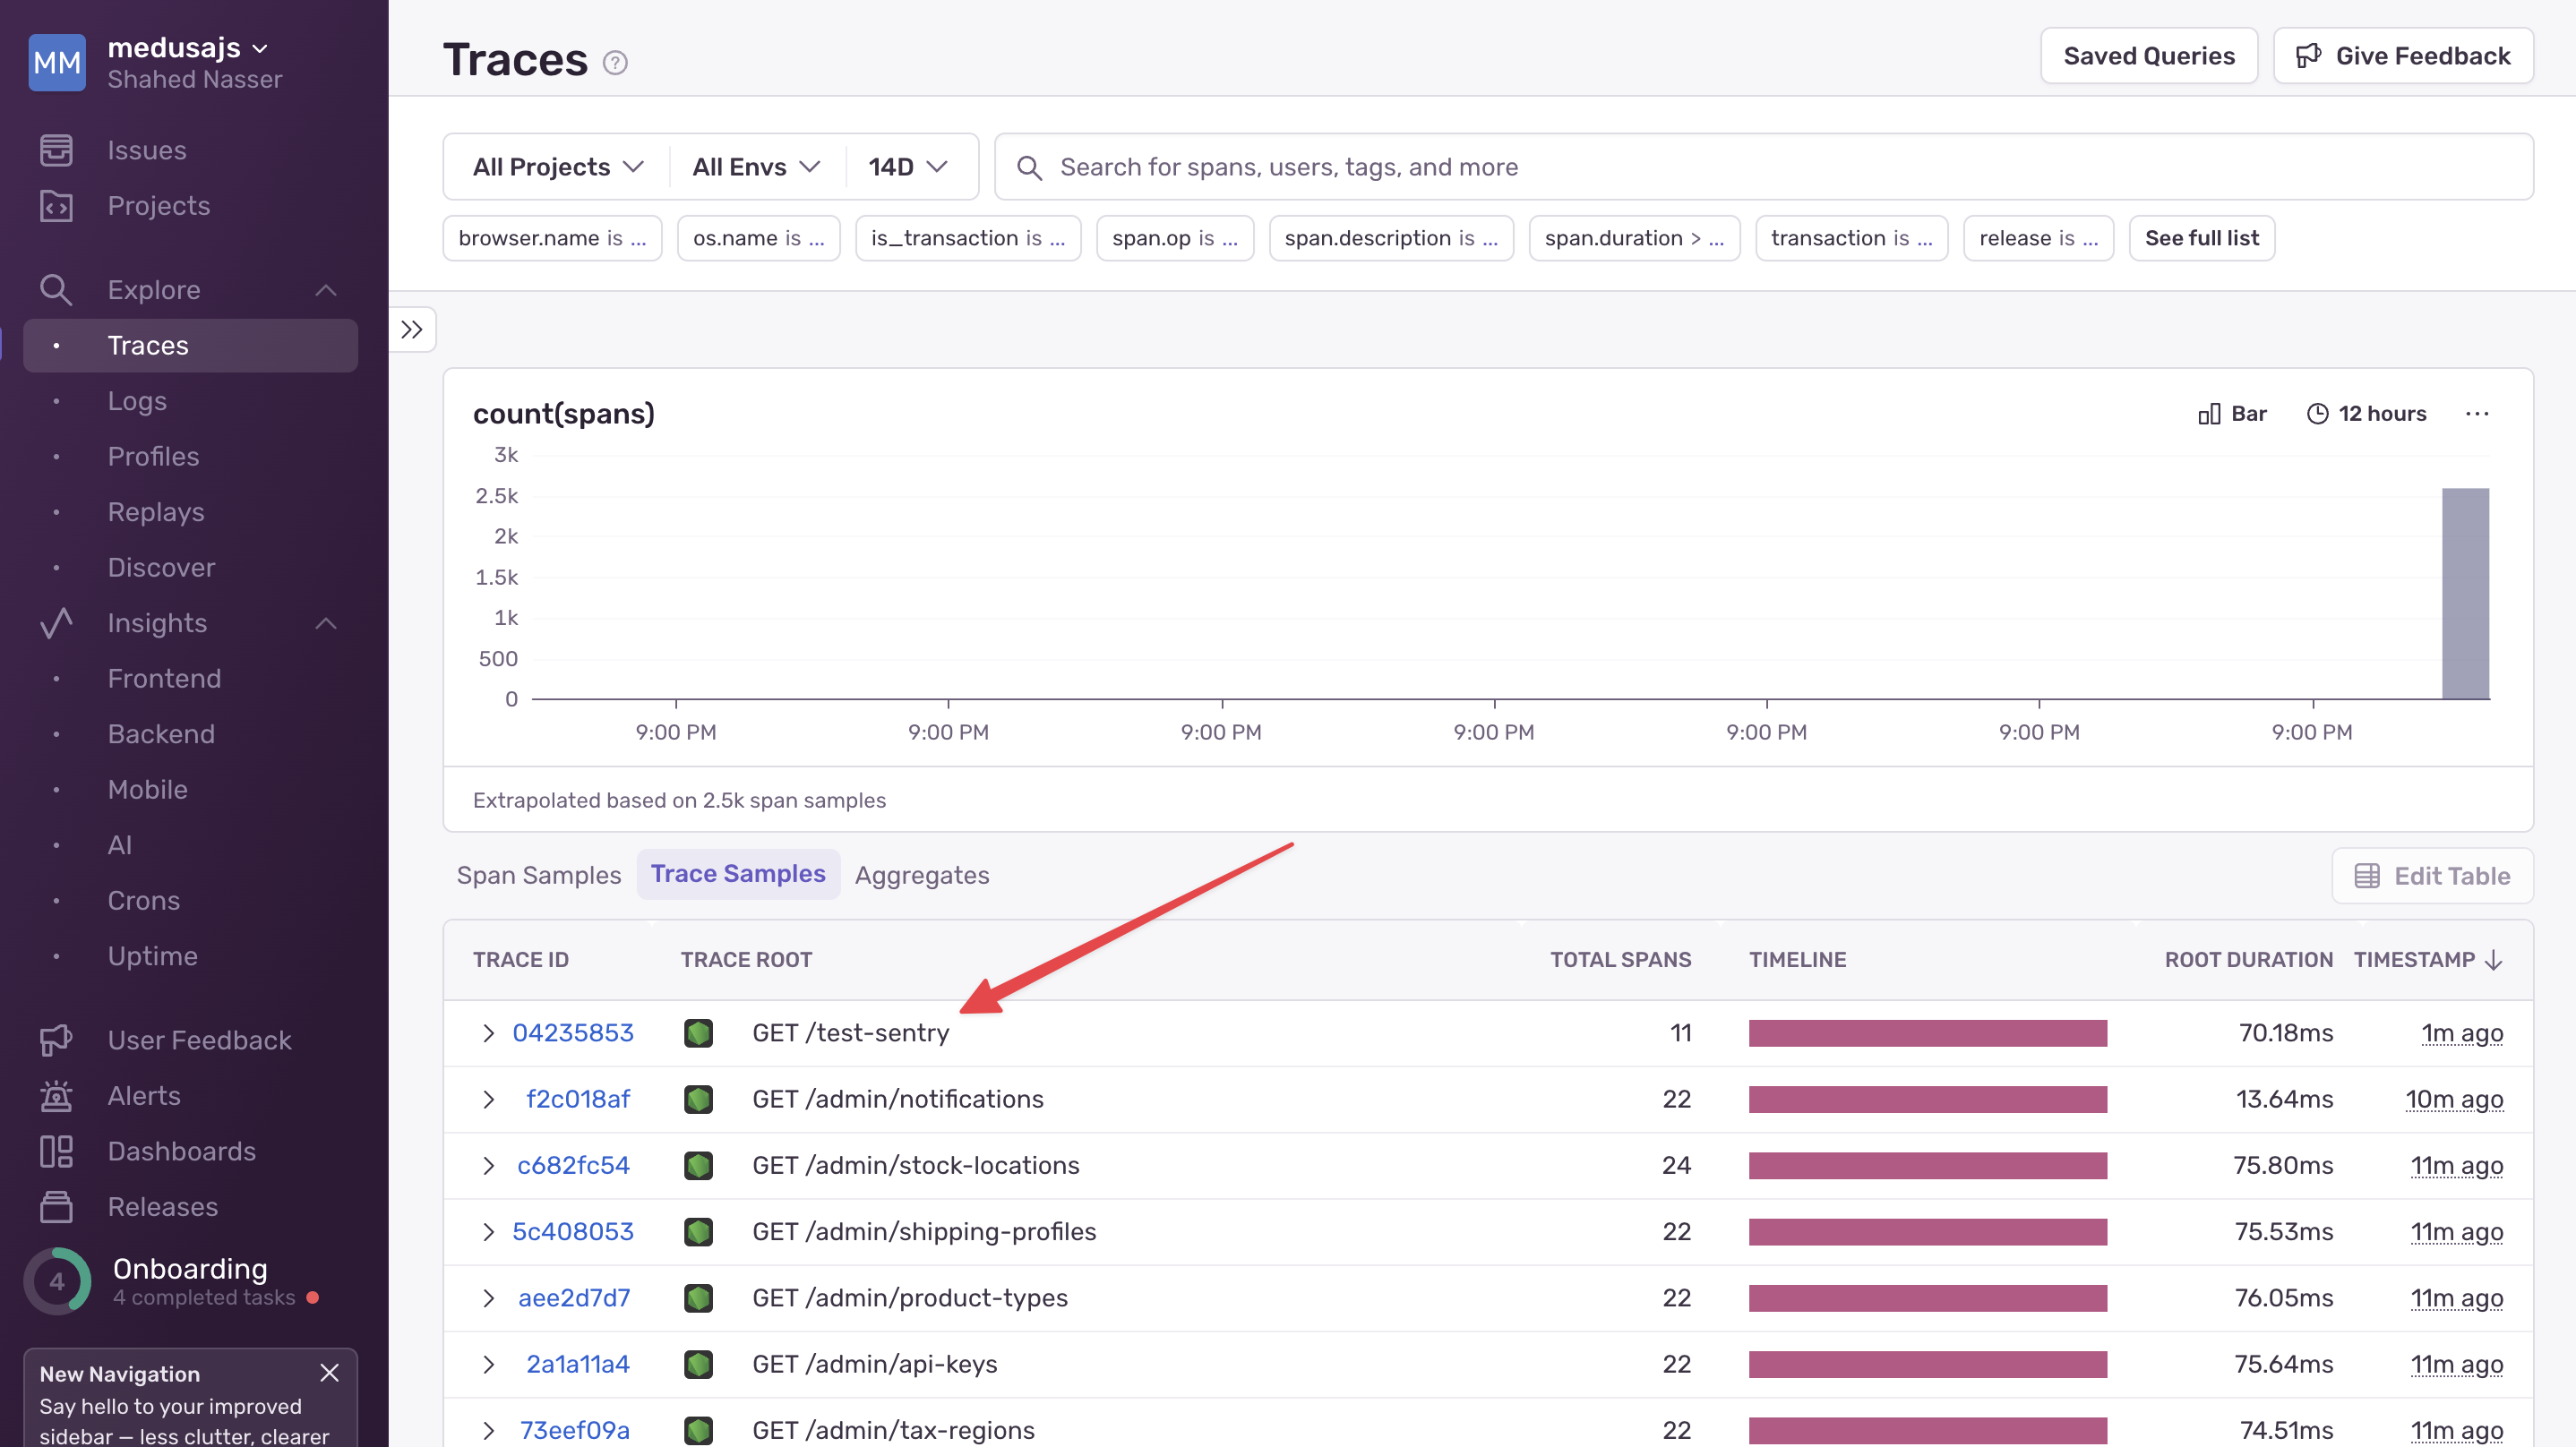Open User Feedback in sidebar
Viewport: 2576px width, 1447px height.
tap(199, 1039)
